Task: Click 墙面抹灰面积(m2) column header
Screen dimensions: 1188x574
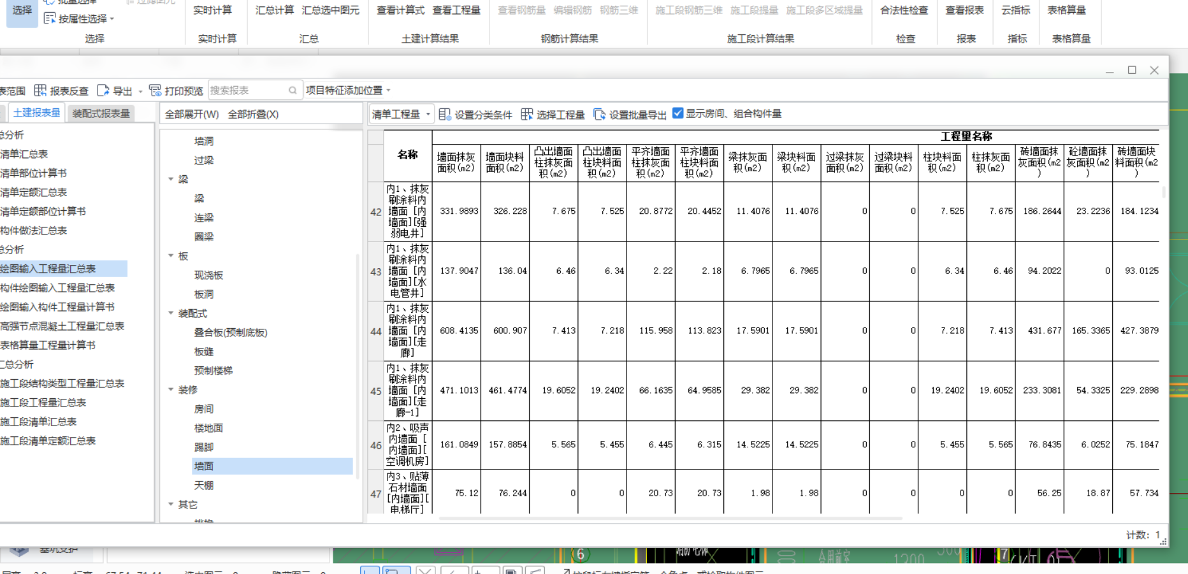Action: (456, 162)
